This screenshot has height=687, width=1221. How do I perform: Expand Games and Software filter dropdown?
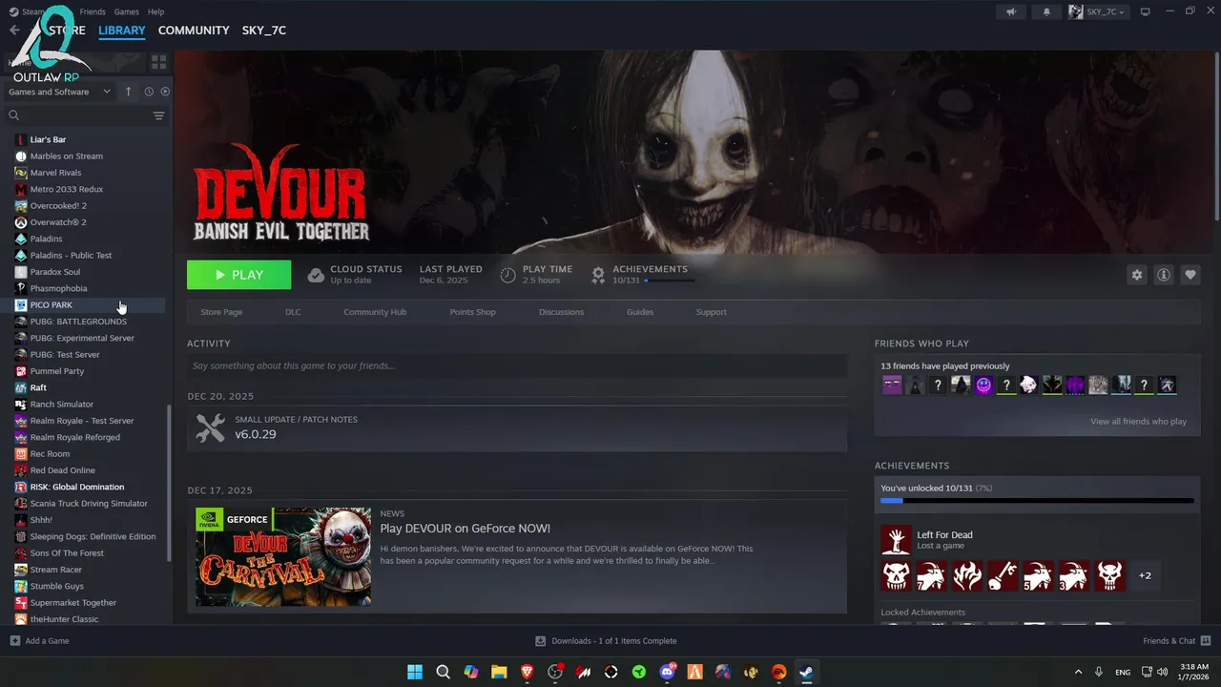coord(58,92)
